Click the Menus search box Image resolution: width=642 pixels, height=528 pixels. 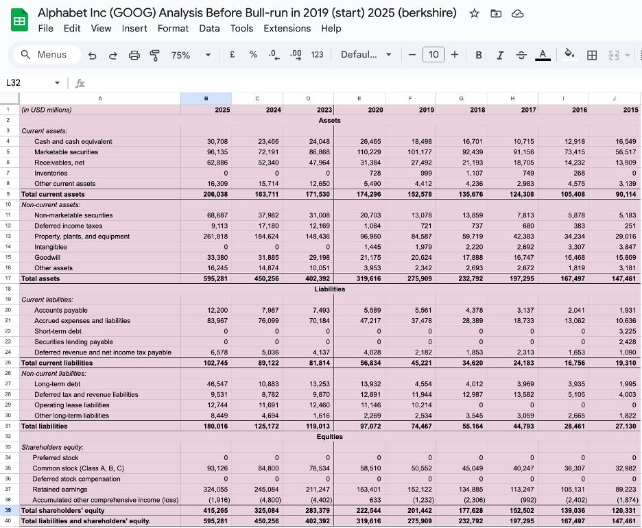coord(47,54)
